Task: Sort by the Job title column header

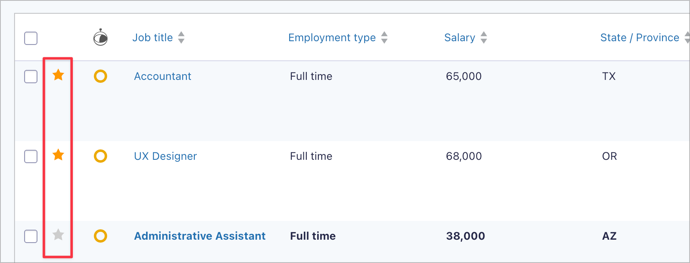Action: tap(152, 37)
